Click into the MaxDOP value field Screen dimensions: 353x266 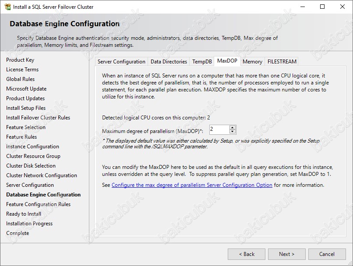pos(219,129)
